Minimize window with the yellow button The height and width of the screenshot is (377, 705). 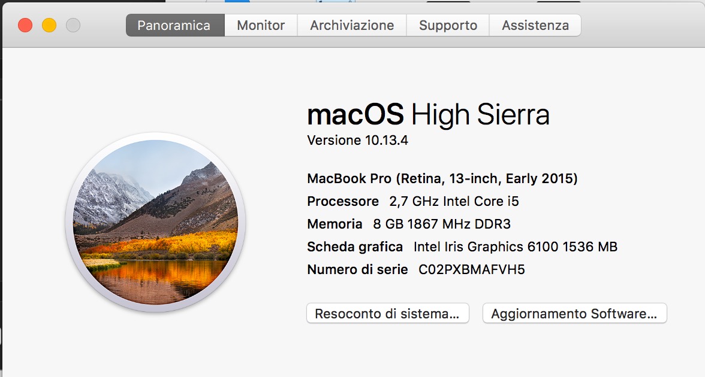pos(49,25)
